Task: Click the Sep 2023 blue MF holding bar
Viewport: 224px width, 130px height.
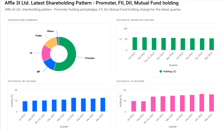Action: pyautogui.click(x=35, y=106)
